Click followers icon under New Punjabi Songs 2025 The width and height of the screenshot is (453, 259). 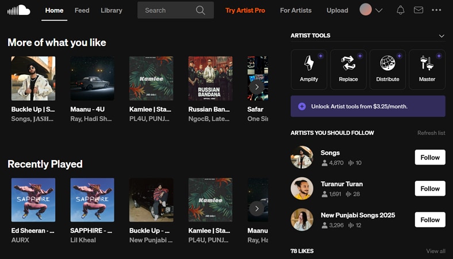click(x=324, y=225)
